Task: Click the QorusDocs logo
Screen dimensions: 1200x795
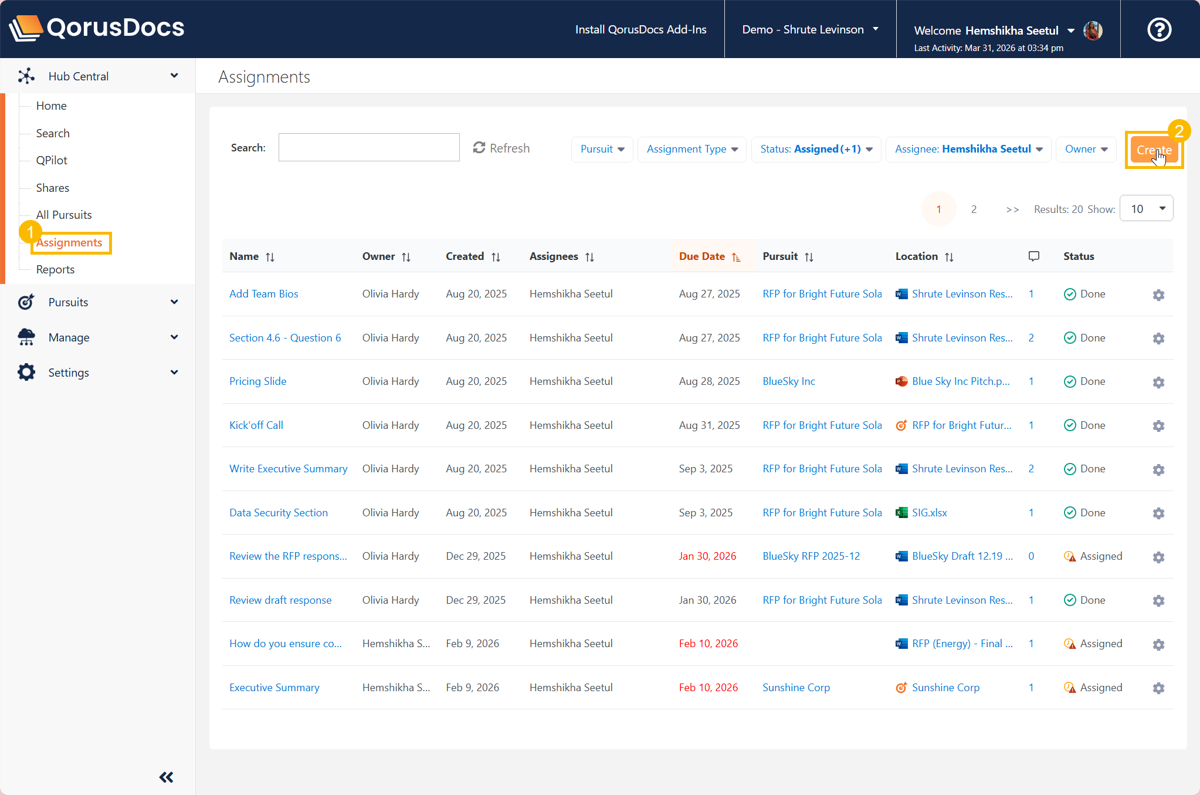Action: pyautogui.click(x=97, y=28)
